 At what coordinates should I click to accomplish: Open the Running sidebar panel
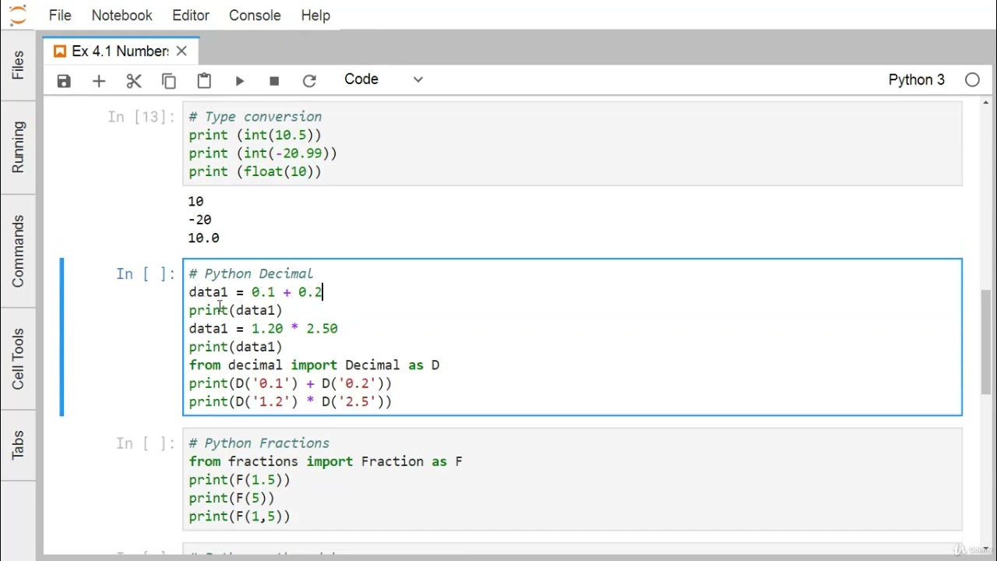[18, 147]
